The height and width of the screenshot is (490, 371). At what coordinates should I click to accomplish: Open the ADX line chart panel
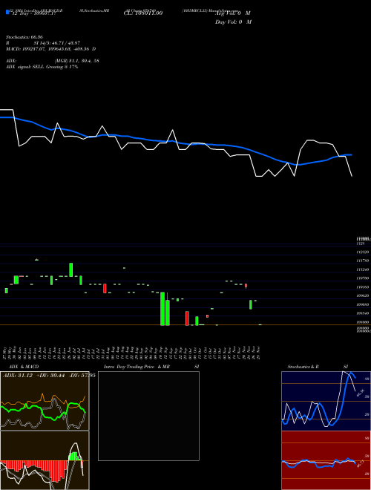tap(45, 401)
